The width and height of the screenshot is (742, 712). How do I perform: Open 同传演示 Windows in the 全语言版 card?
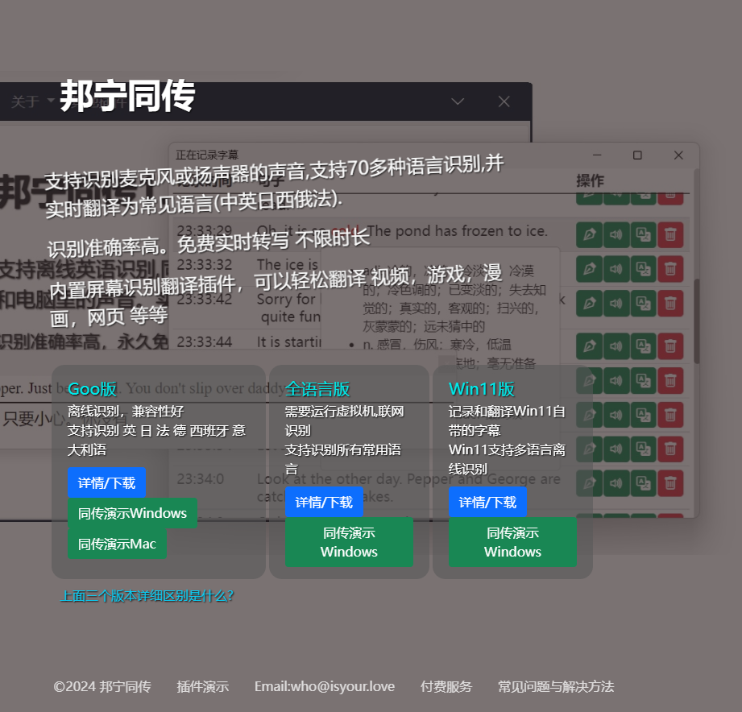click(x=349, y=542)
